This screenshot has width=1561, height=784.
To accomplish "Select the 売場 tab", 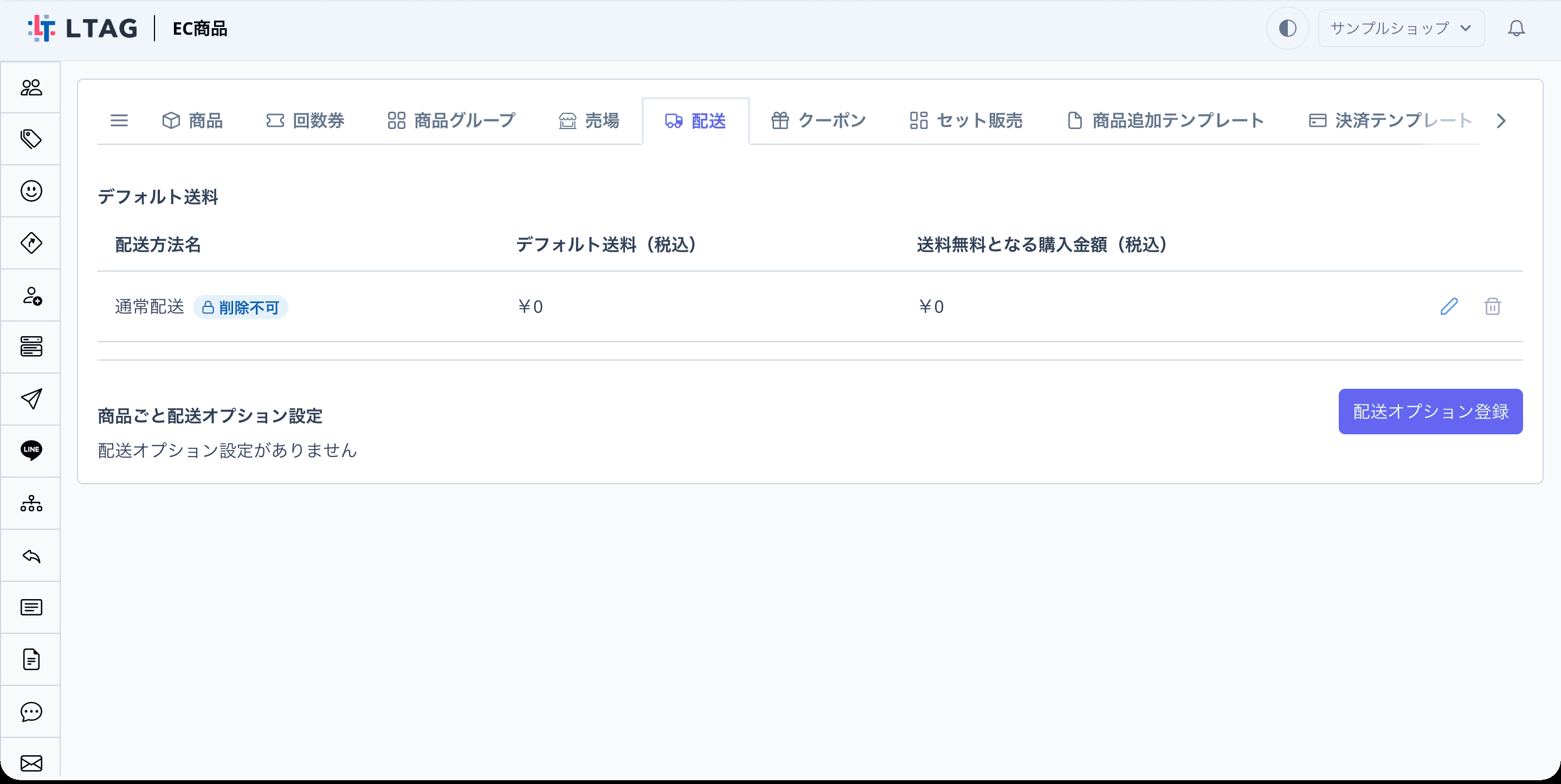I will [x=589, y=121].
